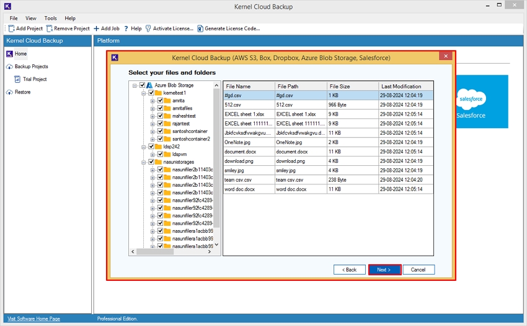
Task: Click the Salesforce cloud logo tile
Action: [481, 101]
